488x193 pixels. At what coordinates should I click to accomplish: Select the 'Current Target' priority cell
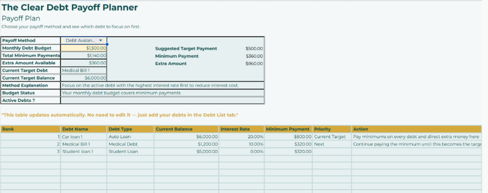pyautogui.click(x=332, y=137)
